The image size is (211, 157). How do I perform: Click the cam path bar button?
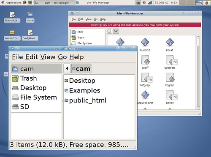[81, 68]
